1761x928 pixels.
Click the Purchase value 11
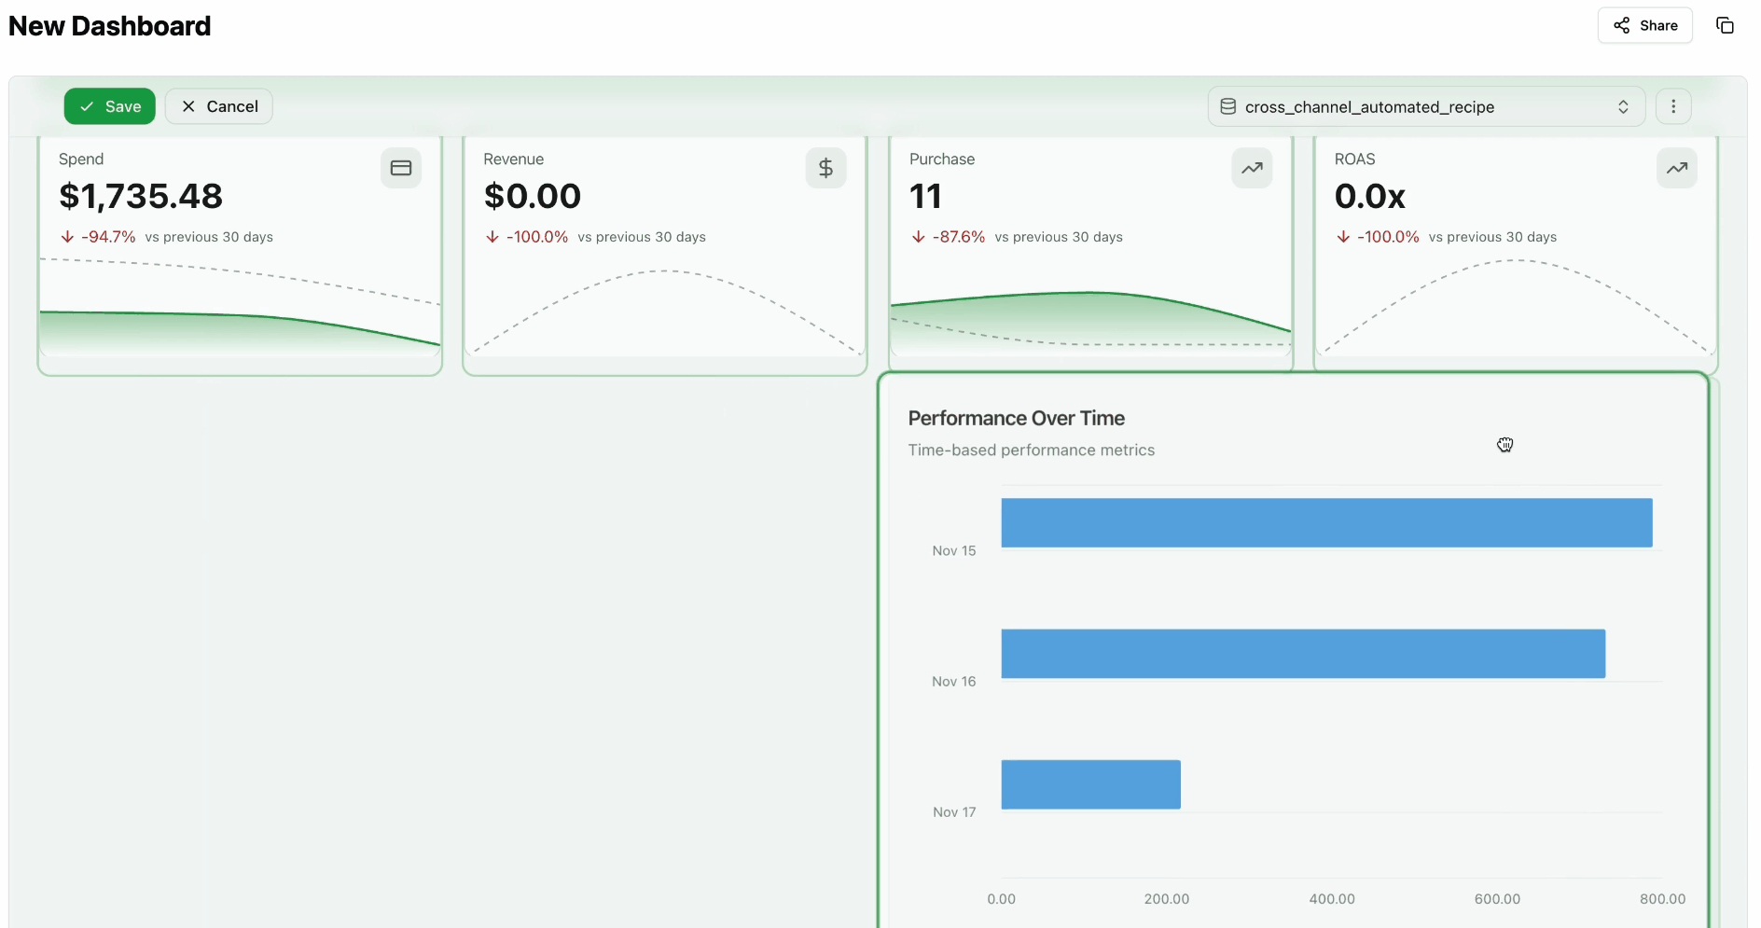925,196
